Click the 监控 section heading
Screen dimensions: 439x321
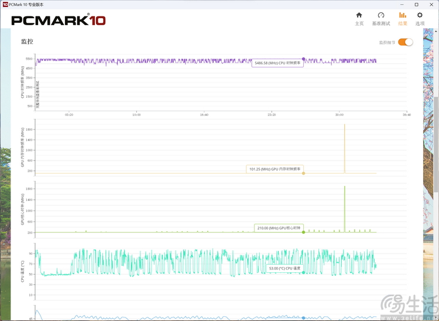[x=27, y=42]
